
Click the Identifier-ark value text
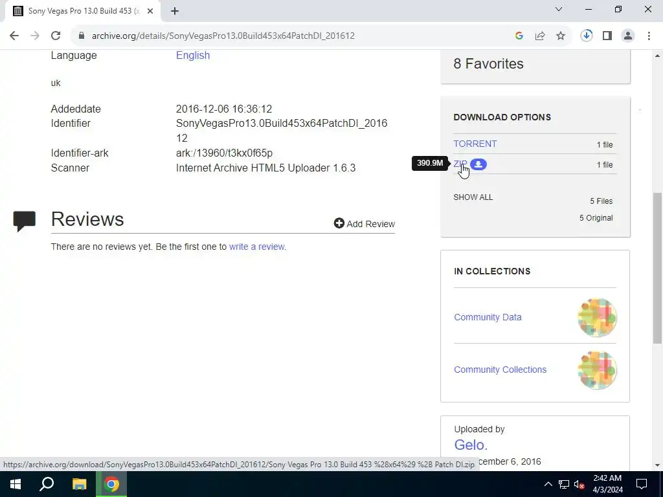(224, 153)
